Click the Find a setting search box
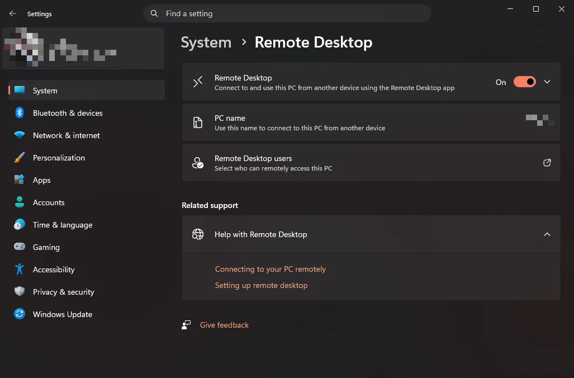The height and width of the screenshot is (378, 574). pos(287,13)
